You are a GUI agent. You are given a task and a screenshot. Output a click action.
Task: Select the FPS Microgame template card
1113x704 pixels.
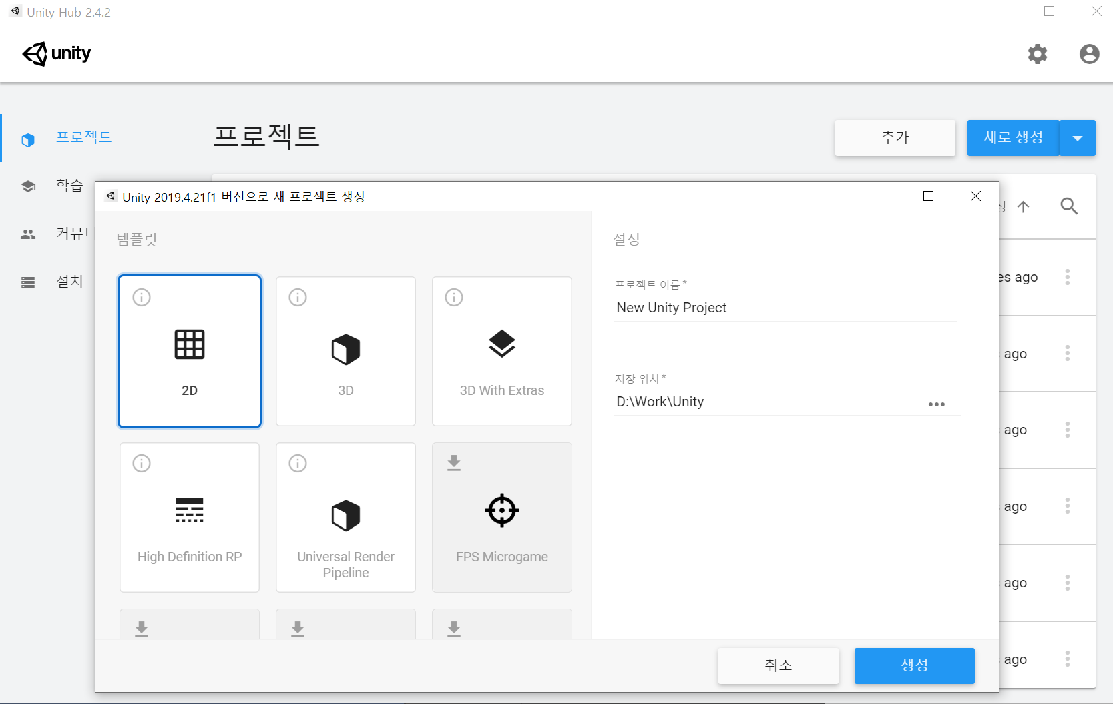[x=502, y=517]
